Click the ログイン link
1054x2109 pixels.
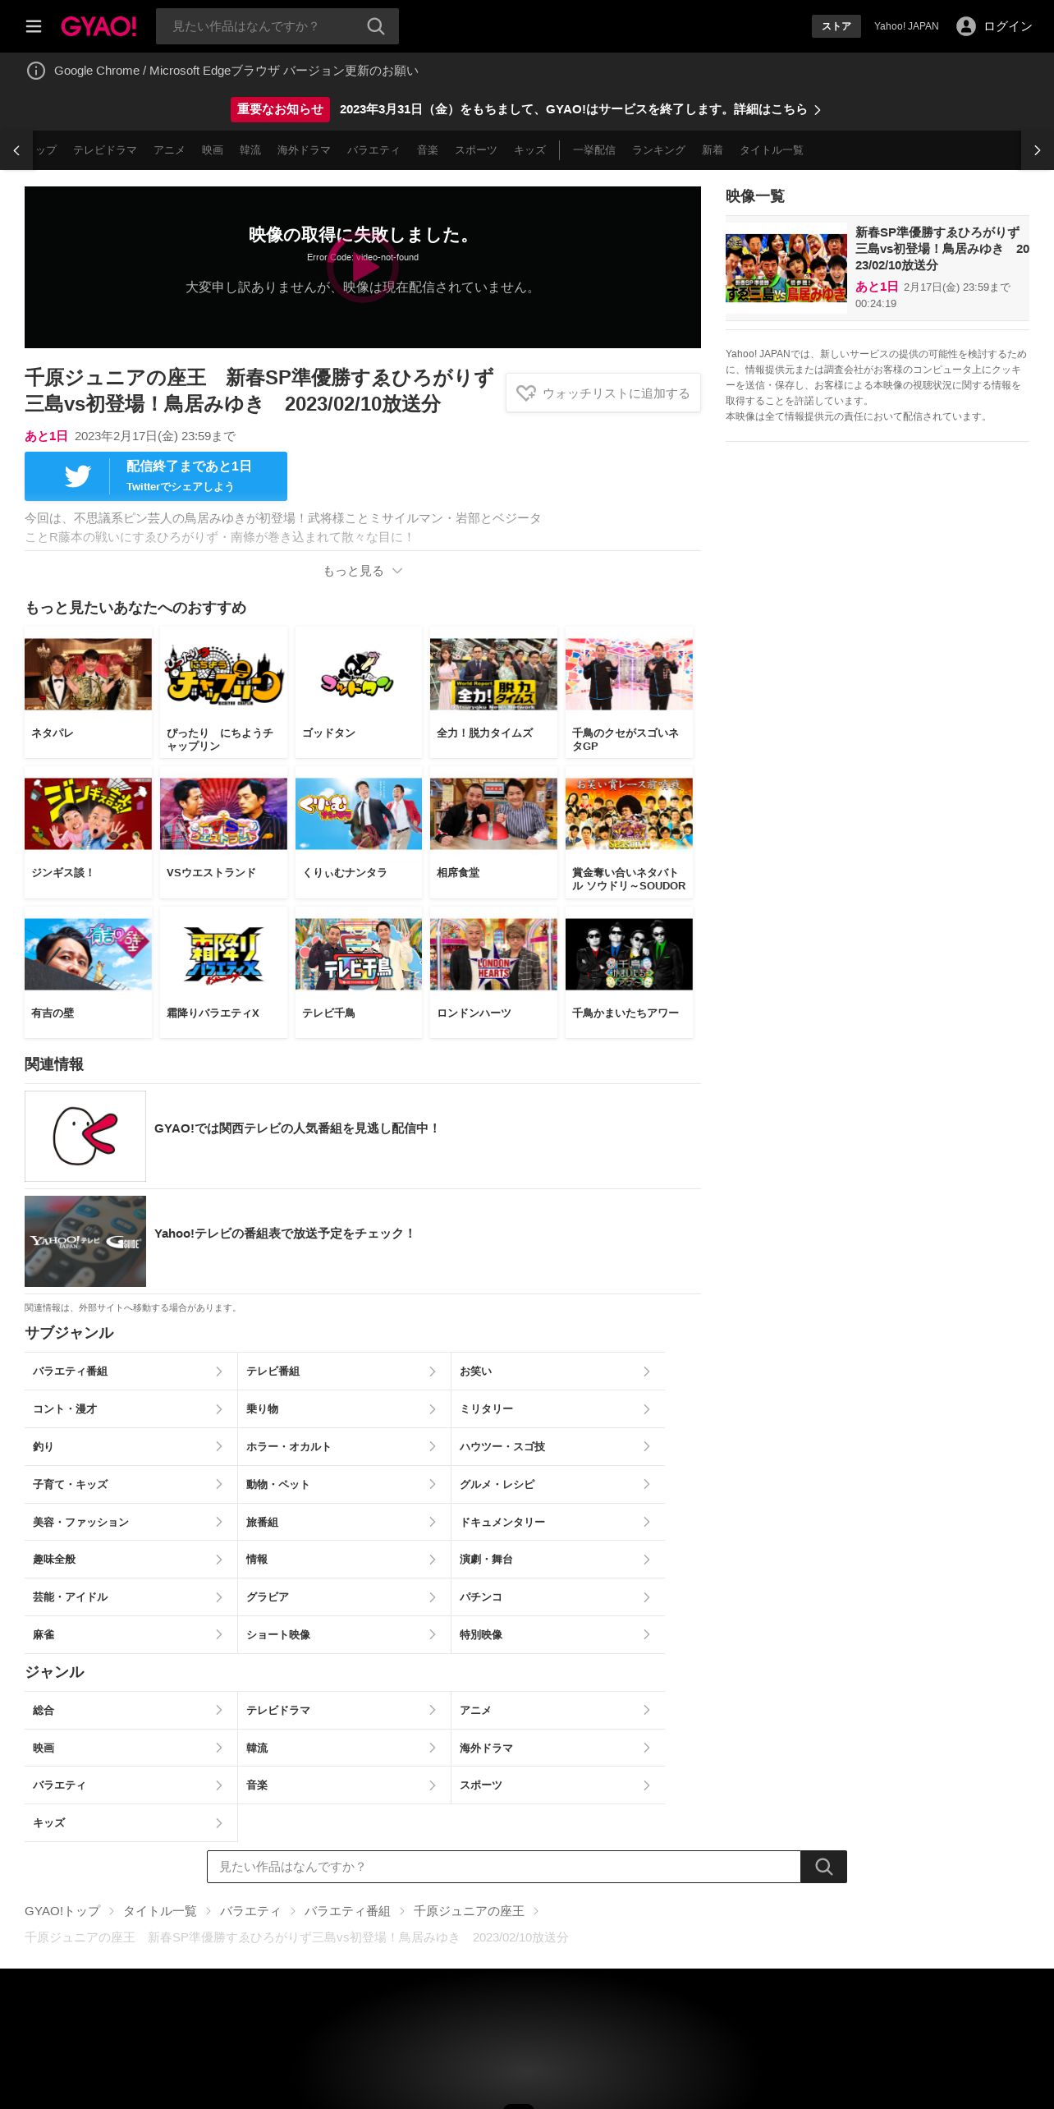1008,26
